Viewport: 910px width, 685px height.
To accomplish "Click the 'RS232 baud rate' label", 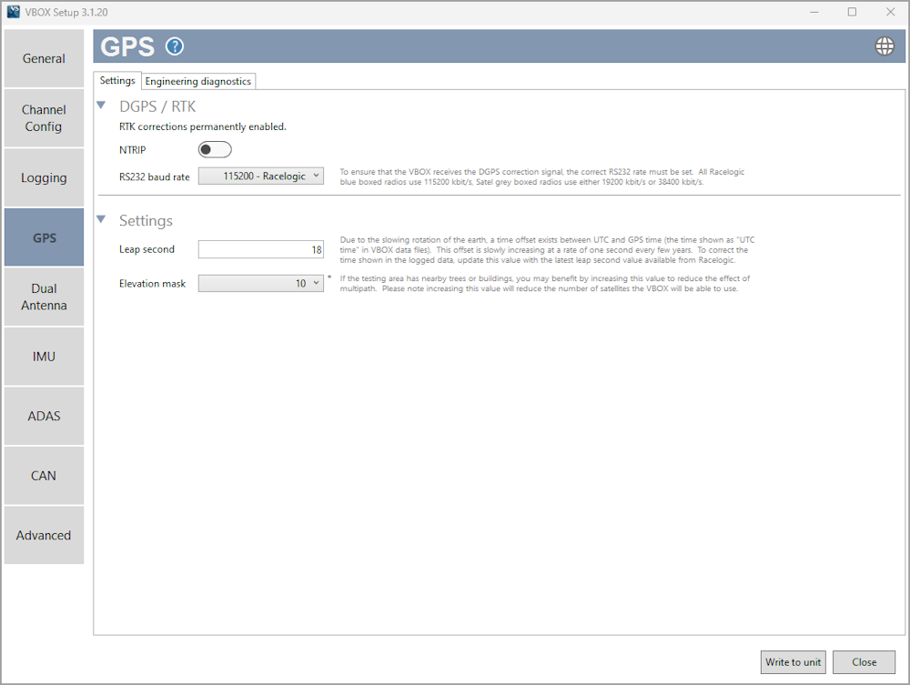I will tap(155, 176).
